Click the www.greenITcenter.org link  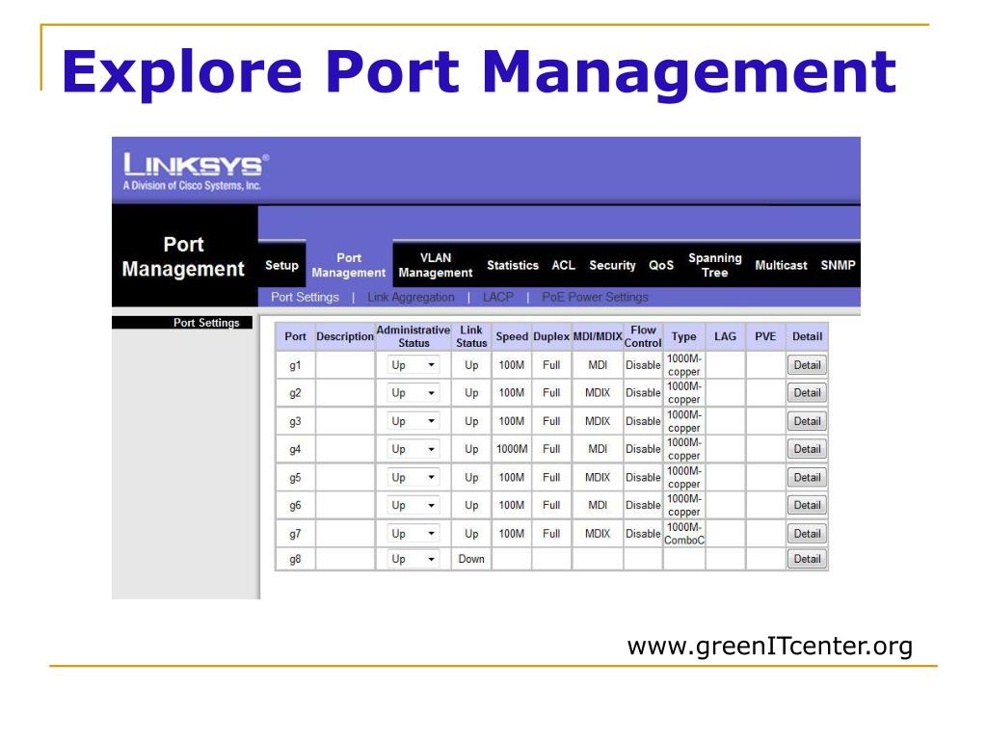point(769,646)
